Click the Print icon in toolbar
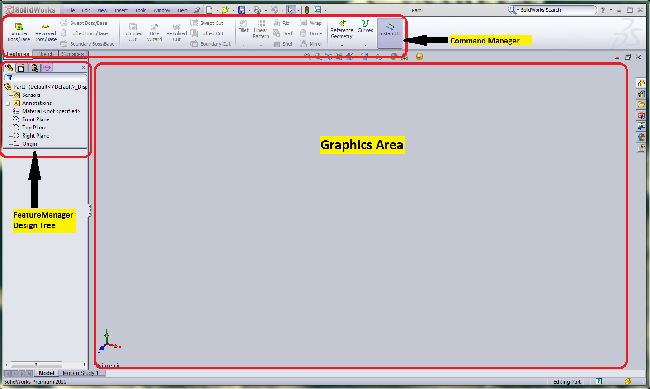The image size is (650, 389). (258, 10)
